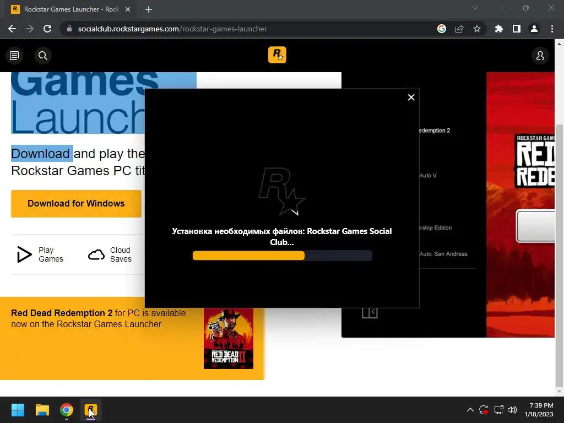Open Rockstar Launcher taskbar icon
The height and width of the screenshot is (423, 564).
click(91, 410)
